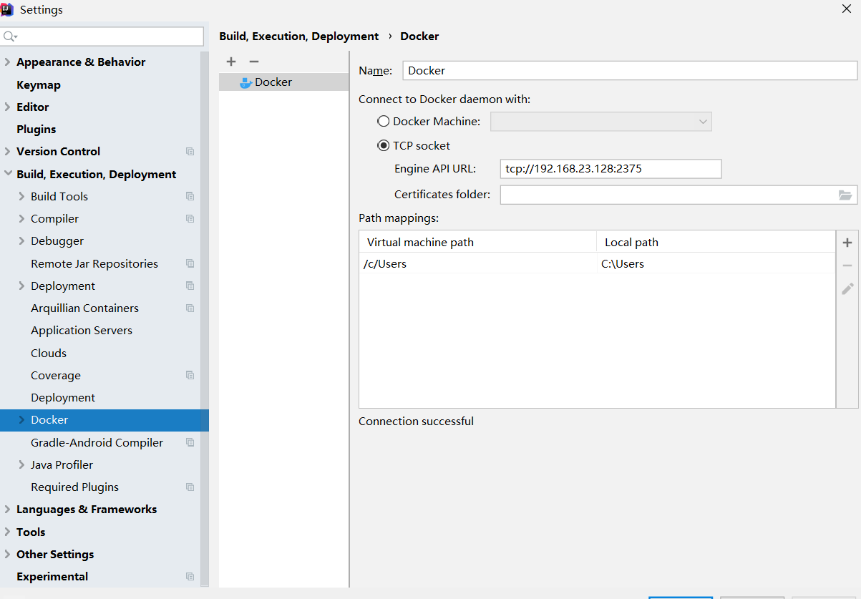The width and height of the screenshot is (861, 599).
Task: Expand the Version Control section
Action: 7,152
